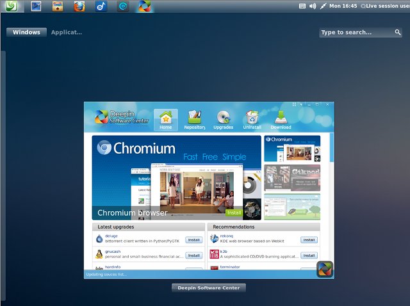410x306 pixels.
Task: Select the Gtkpod slide thumbnail
Action: tap(292, 178)
